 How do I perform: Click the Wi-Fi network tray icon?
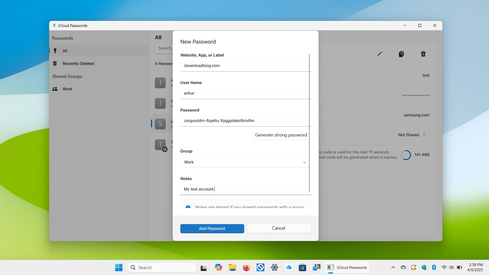[x=444, y=267]
